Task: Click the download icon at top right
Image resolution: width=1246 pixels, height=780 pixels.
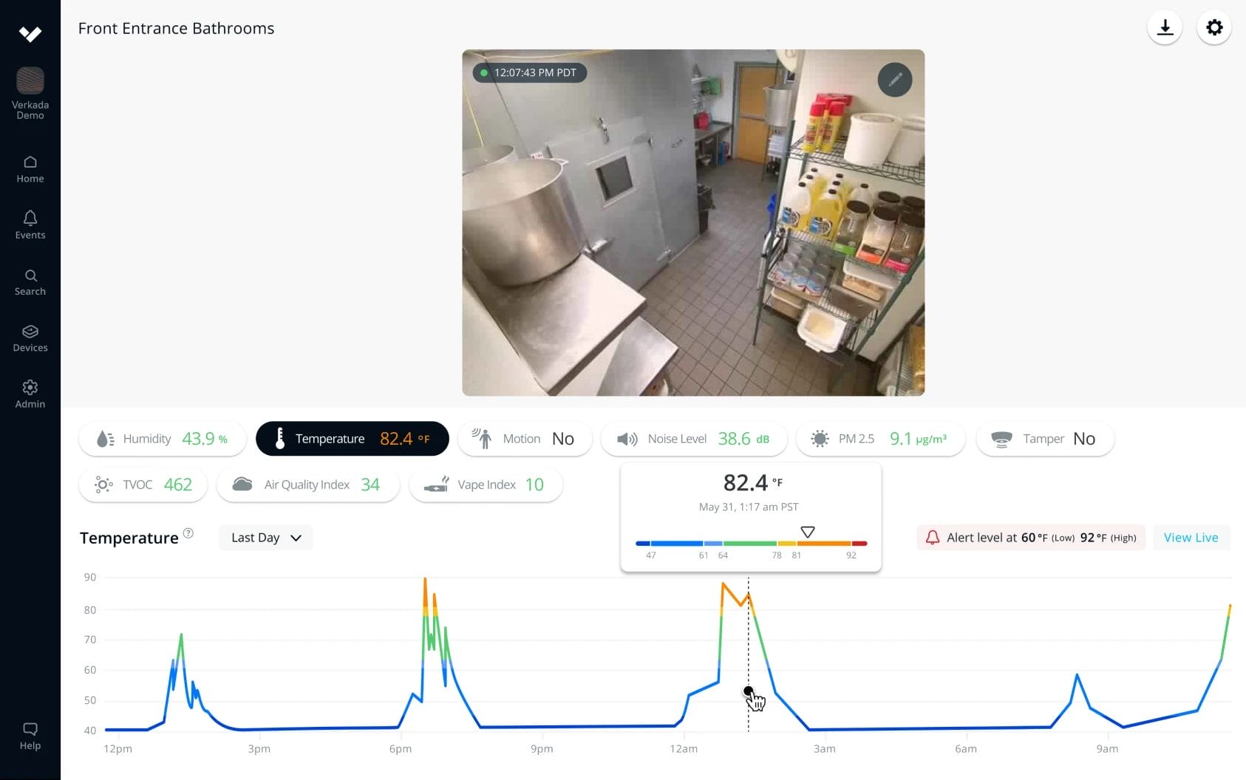Action: [x=1165, y=28]
